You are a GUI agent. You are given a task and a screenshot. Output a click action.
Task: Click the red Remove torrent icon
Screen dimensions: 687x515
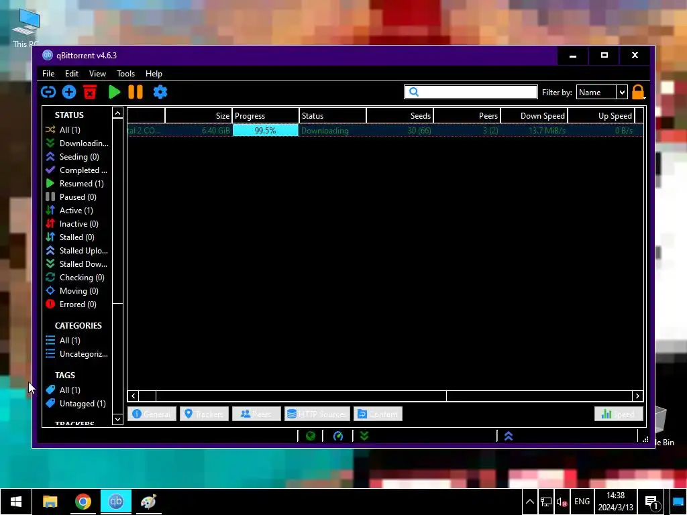click(90, 92)
